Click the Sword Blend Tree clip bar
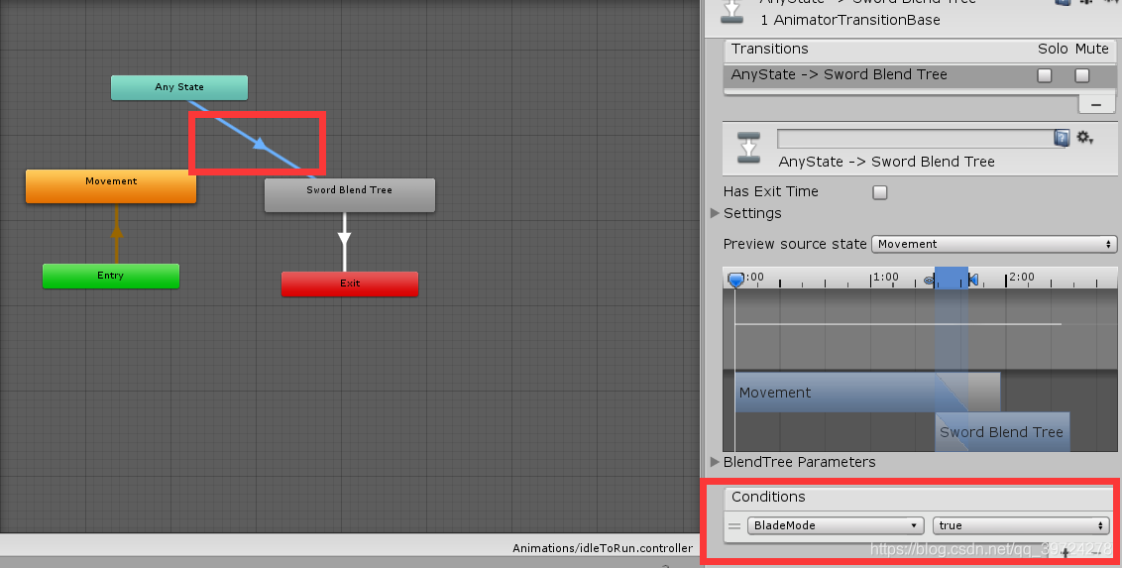The height and width of the screenshot is (568, 1122). [1002, 432]
